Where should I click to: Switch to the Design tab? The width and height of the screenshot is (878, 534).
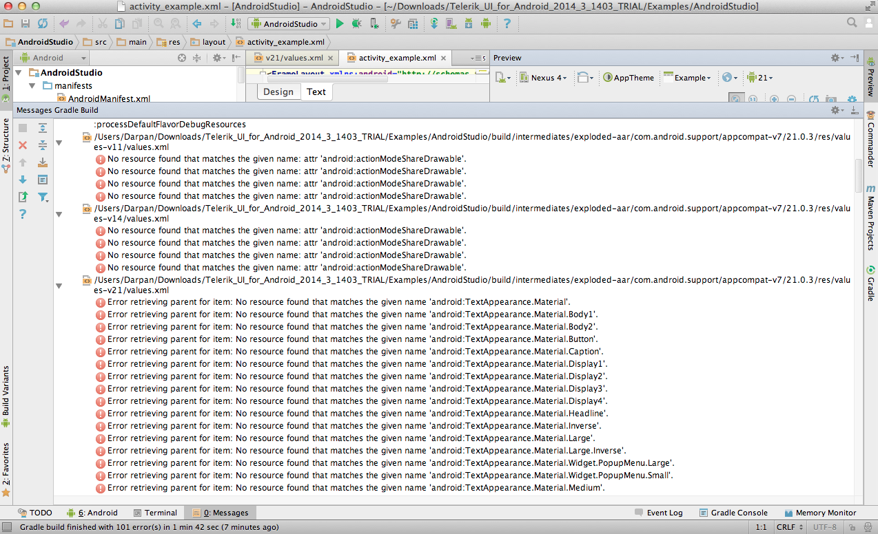(x=278, y=92)
